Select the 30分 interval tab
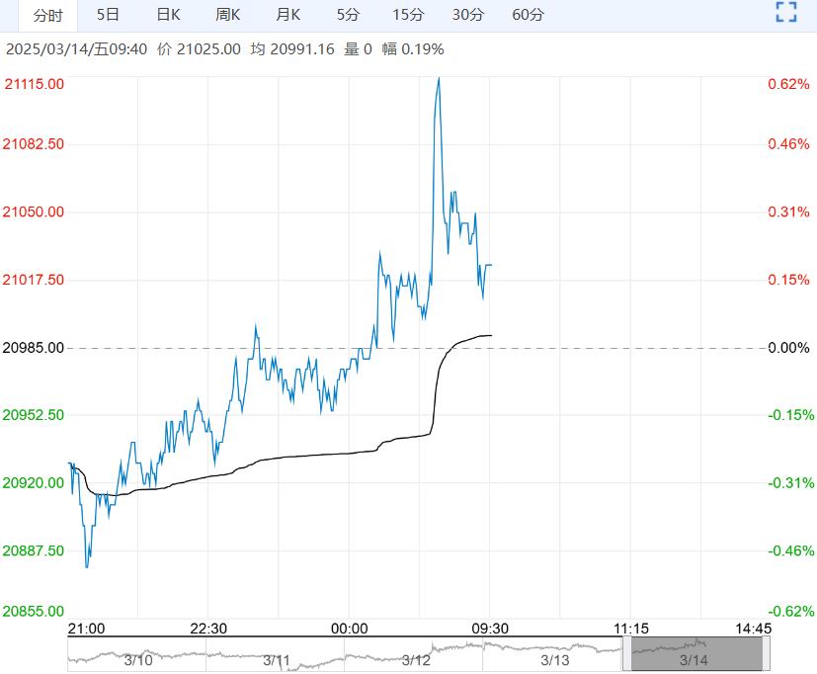Screen dimensions: 817x674 (x=468, y=15)
